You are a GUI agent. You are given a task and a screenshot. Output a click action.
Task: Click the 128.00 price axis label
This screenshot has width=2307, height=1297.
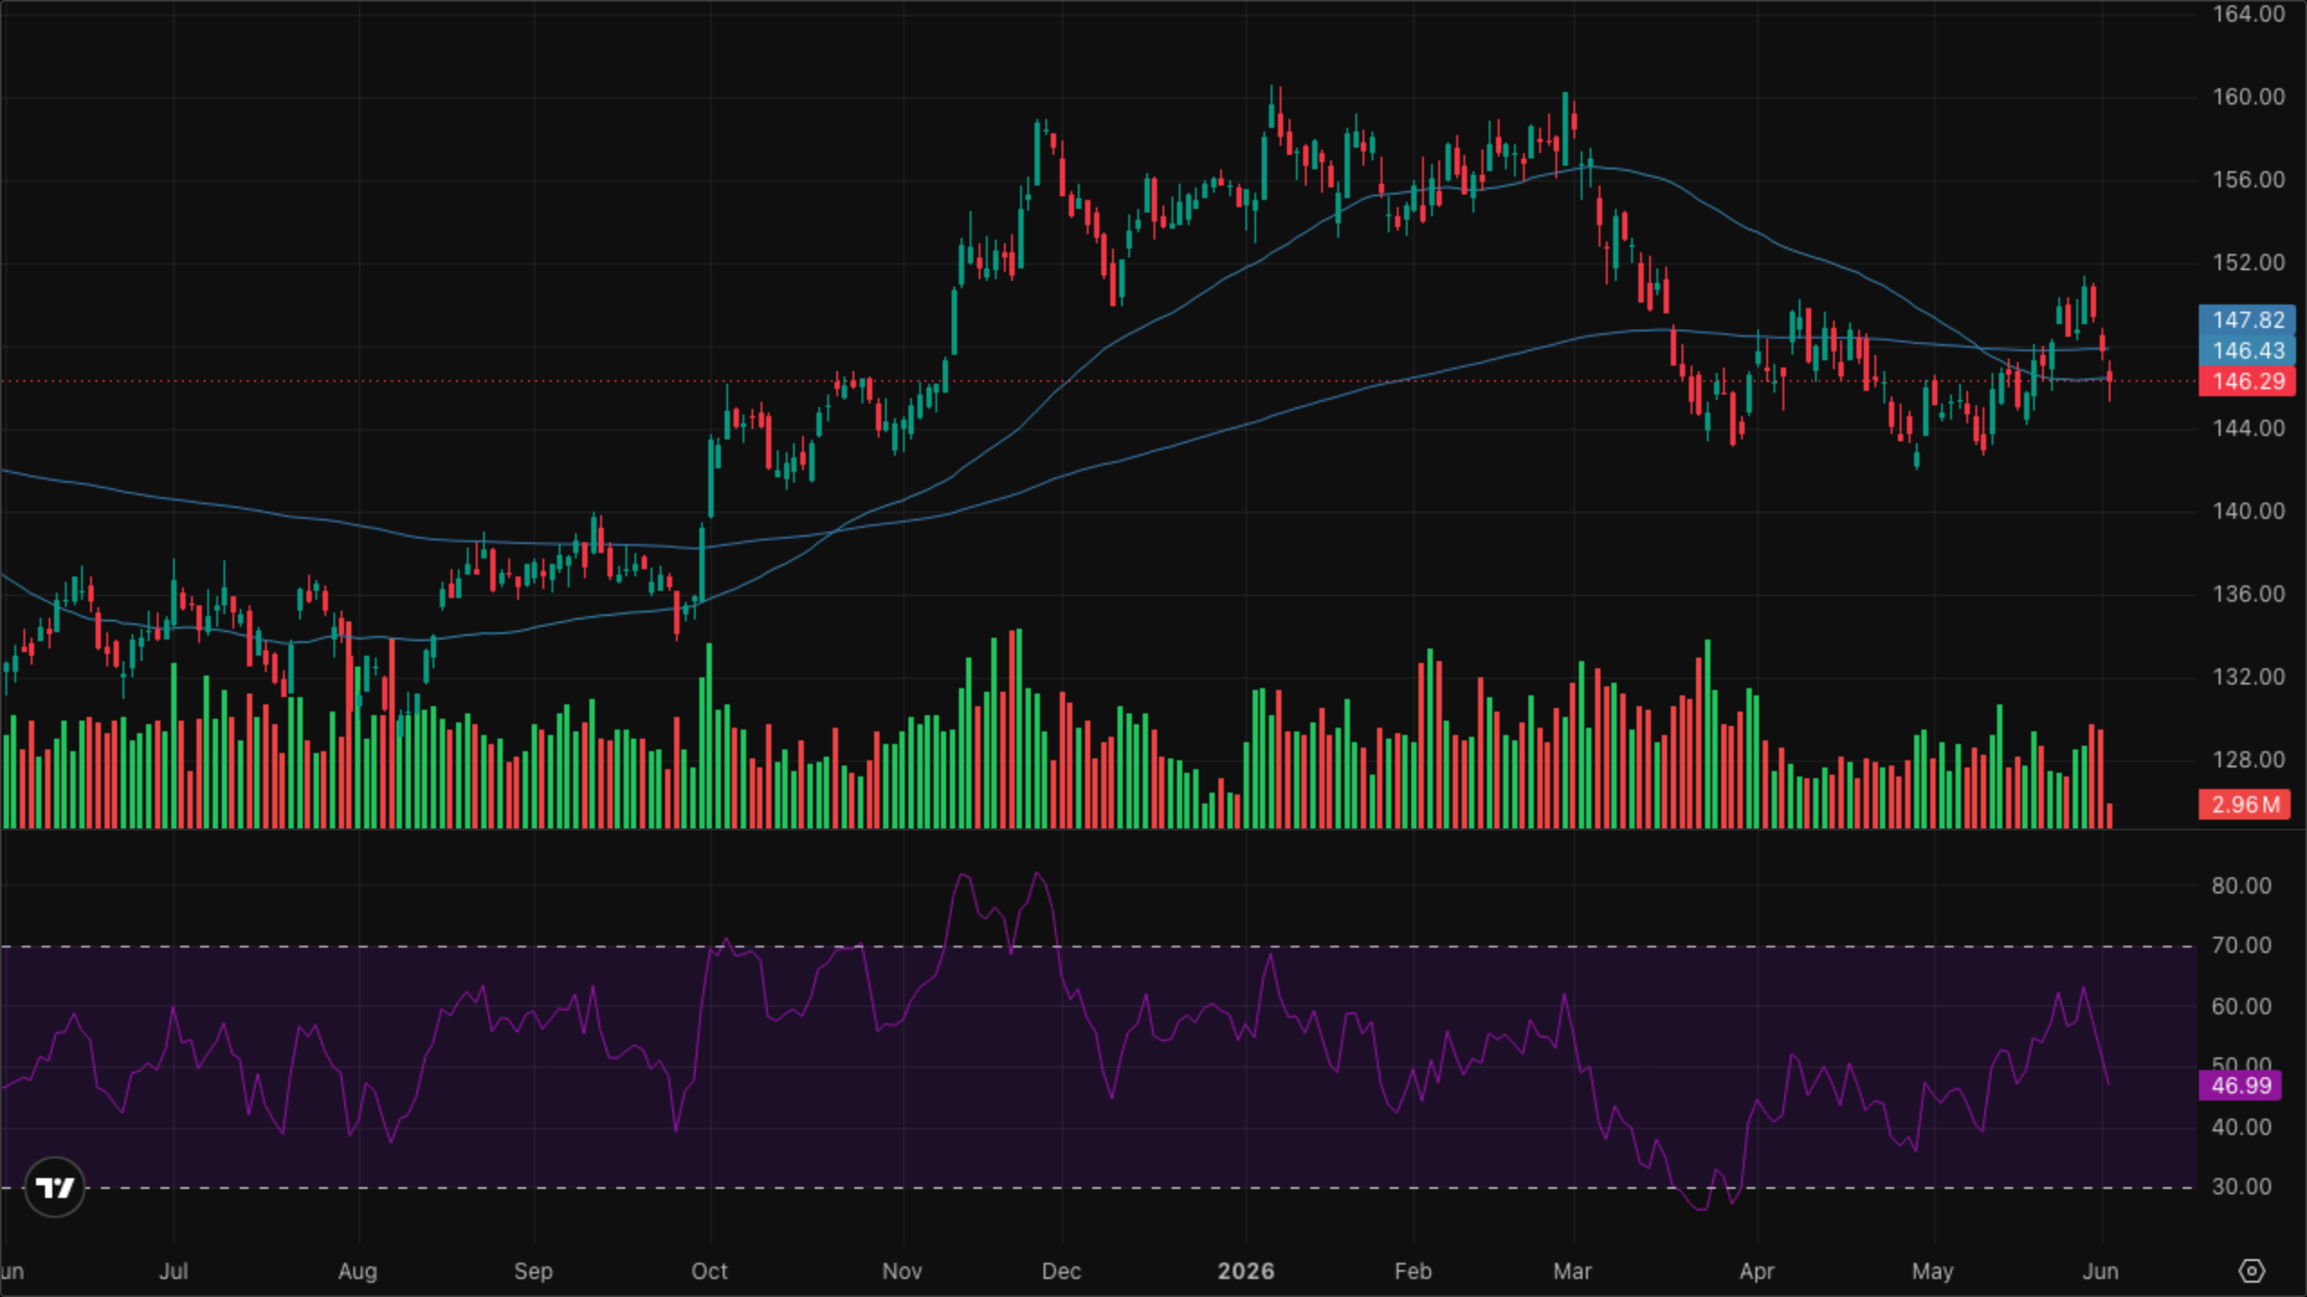(2248, 759)
